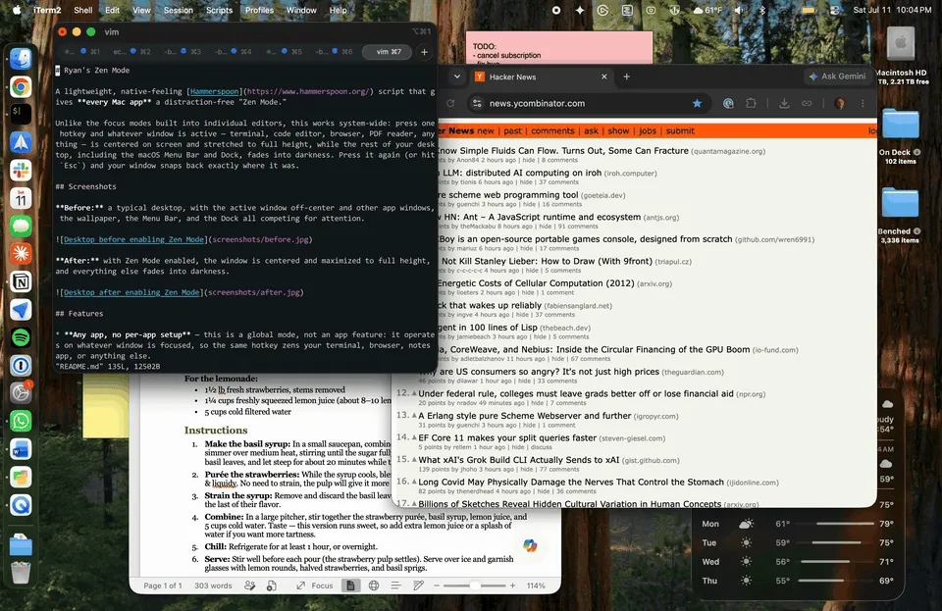Open Messages app in the Dock
This screenshot has width=942, height=611.
pos(21,227)
